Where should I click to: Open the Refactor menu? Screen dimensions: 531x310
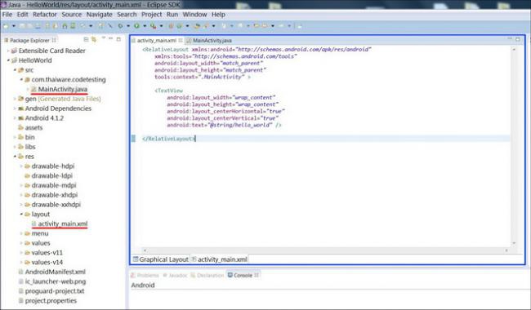[x=45, y=15]
